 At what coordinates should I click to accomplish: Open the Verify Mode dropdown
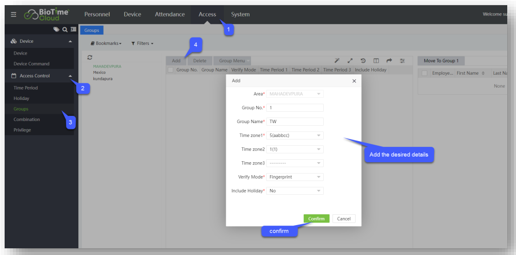pyautogui.click(x=295, y=177)
